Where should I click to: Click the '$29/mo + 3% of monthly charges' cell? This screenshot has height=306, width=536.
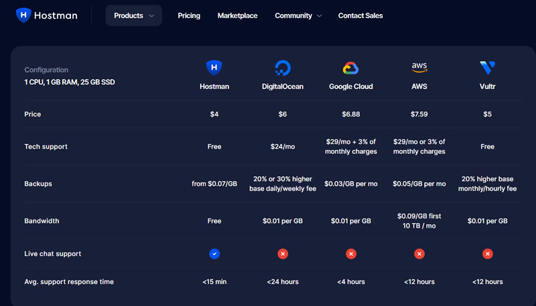351,147
